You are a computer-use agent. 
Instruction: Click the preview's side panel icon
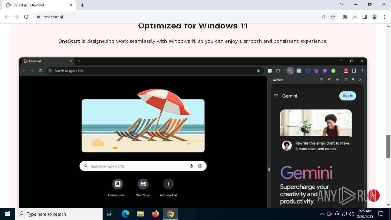coord(354,71)
